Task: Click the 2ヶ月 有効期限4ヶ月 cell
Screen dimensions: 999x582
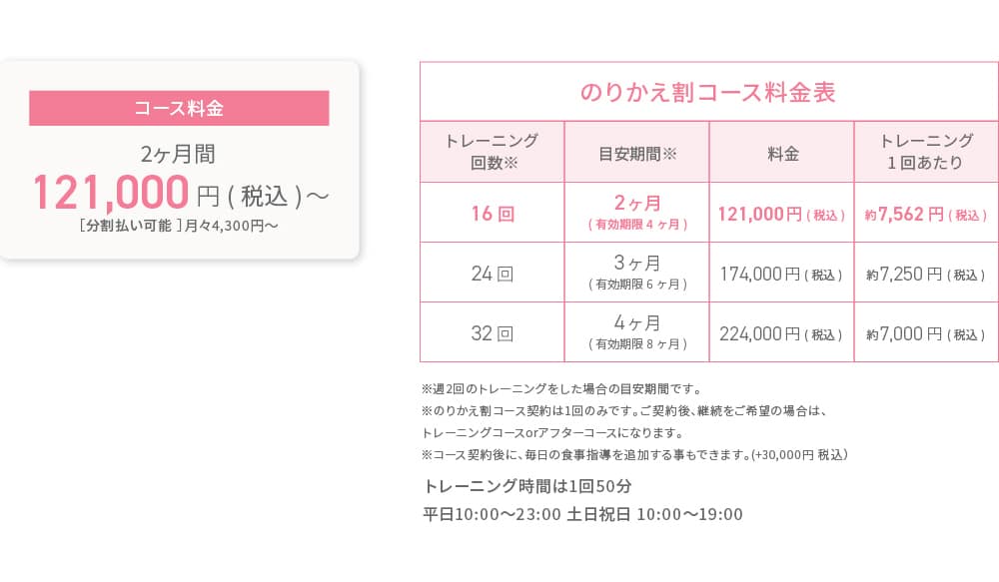Action: click(637, 213)
